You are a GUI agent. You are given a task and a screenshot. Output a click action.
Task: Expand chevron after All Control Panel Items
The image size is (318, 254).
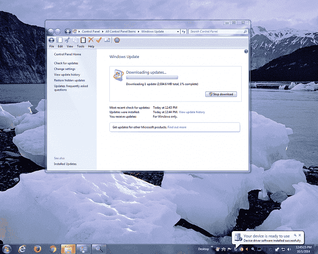coord(139,32)
